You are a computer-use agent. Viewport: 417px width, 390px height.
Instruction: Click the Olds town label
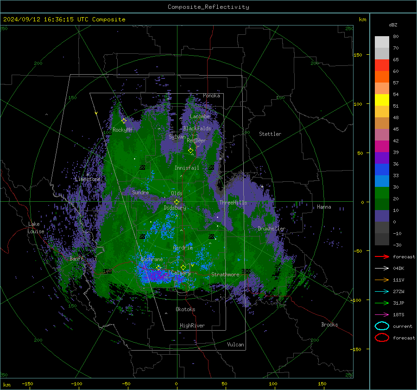(x=177, y=193)
